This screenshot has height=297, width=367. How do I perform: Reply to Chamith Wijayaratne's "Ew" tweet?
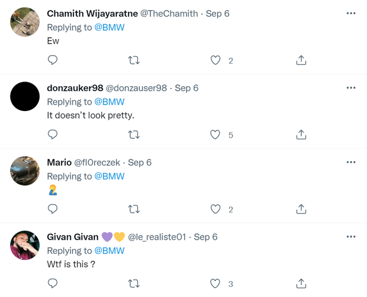tap(52, 60)
